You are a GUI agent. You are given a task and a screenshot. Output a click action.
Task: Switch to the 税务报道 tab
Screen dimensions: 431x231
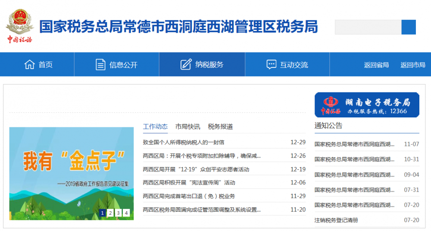(x=220, y=127)
